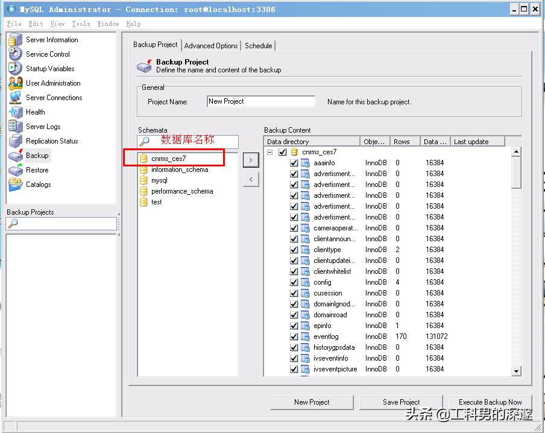This screenshot has width=545, height=433.
Task: Click the Project Name text field
Action: (260, 102)
